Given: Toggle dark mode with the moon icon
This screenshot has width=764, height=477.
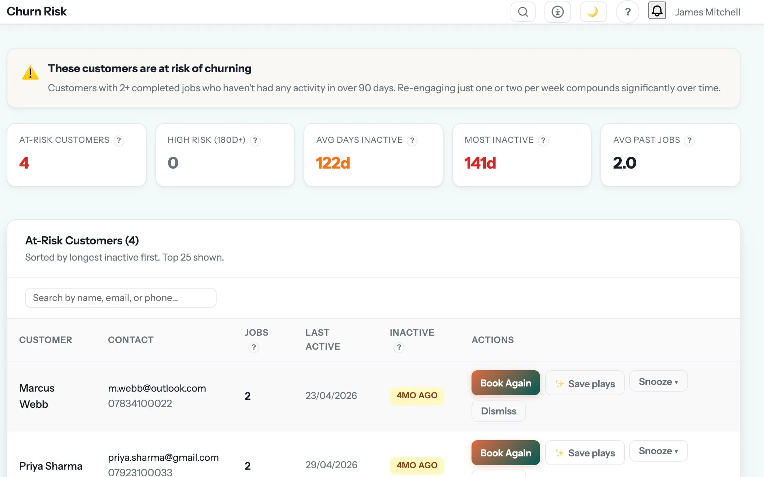Looking at the screenshot, I should (x=593, y=12).
